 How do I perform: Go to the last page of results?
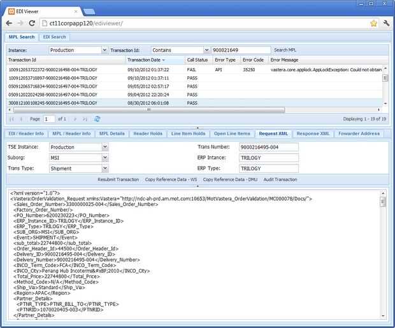point(85,119)
